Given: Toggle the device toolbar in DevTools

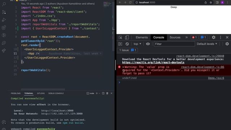Looking at the screenshot, I should [127, 38].
